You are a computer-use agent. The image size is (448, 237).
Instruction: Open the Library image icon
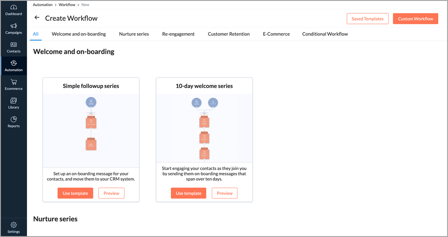[x=13, y=101]
